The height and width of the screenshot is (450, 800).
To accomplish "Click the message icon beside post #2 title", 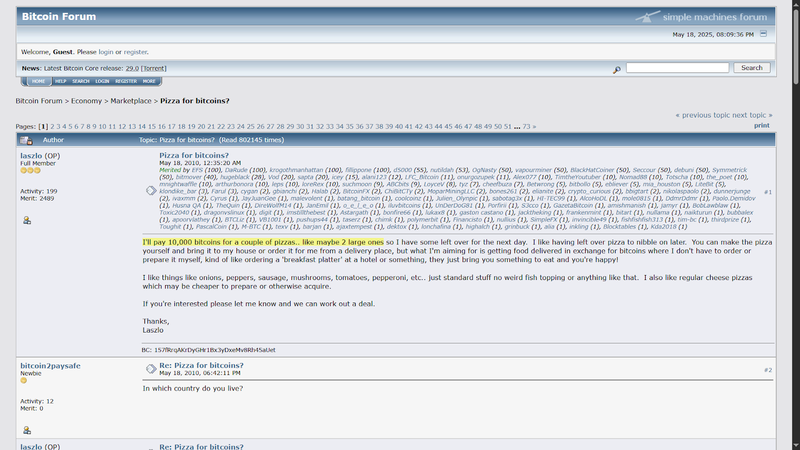I will click(x=151, y=369).
